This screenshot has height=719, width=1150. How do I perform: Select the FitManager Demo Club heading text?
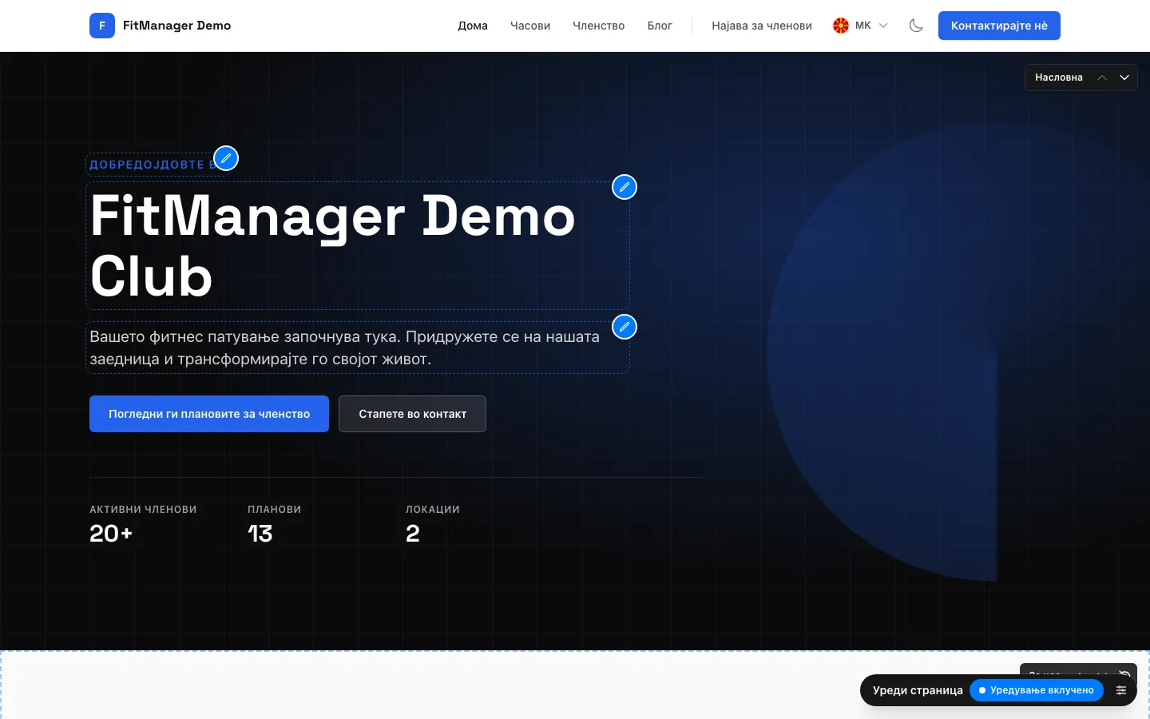point(332,246)
